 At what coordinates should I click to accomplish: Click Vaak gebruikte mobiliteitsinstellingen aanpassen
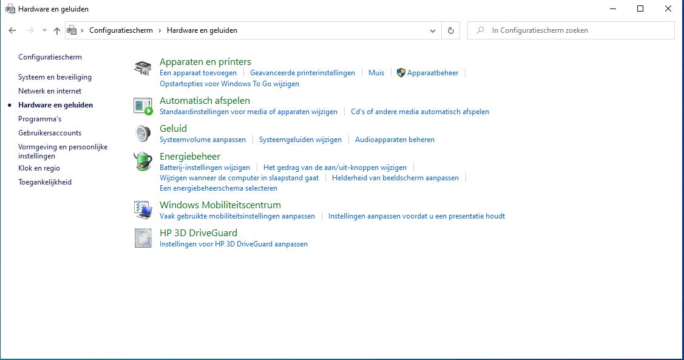237,216
